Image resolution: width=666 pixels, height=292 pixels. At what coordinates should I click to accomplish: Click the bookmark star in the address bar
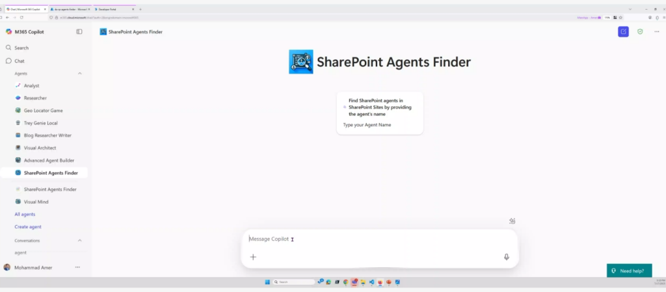(x=620, y=18)
